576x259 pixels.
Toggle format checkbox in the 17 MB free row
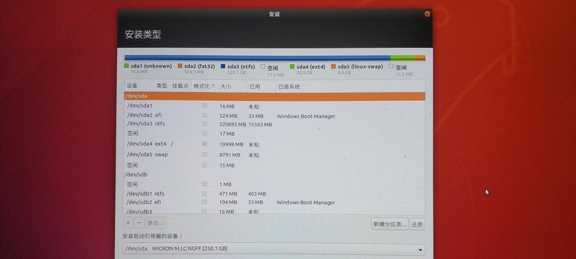pos(205,133)
